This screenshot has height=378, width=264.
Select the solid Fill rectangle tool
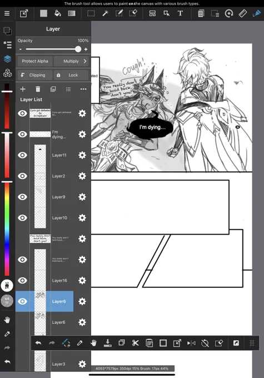tap(44, 13)
